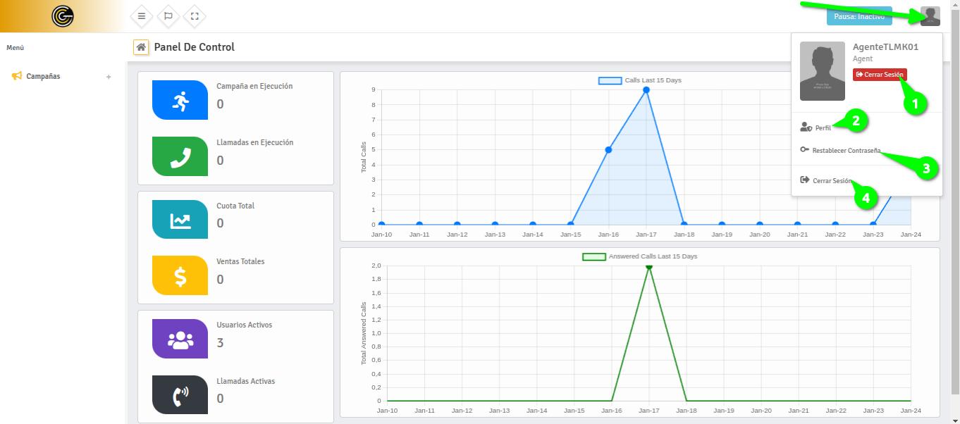The image size is (960, 424).
Task: Toggle the Pausa: Inactivo status button
Action: [859, 16]
